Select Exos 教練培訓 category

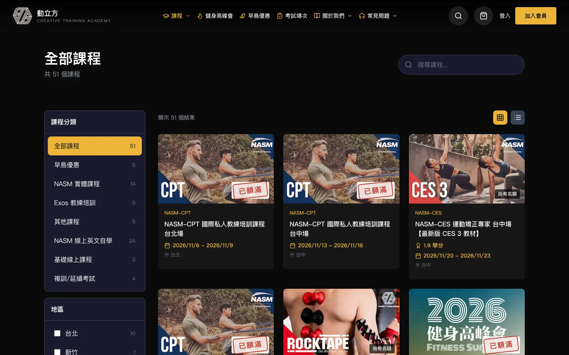[95, 203]
